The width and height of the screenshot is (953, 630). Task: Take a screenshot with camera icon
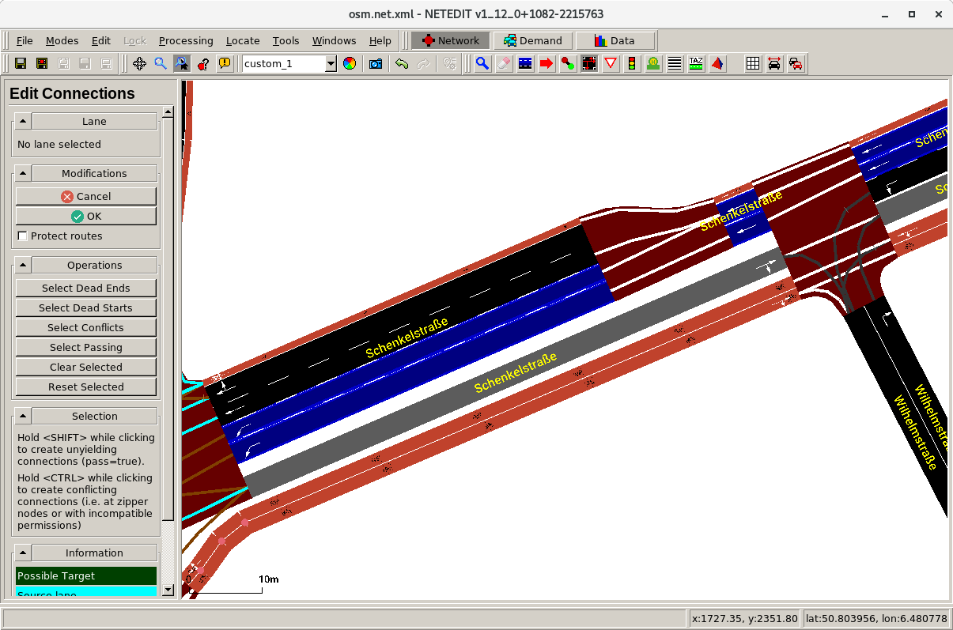pyautogui.click(x=376, y=64)
